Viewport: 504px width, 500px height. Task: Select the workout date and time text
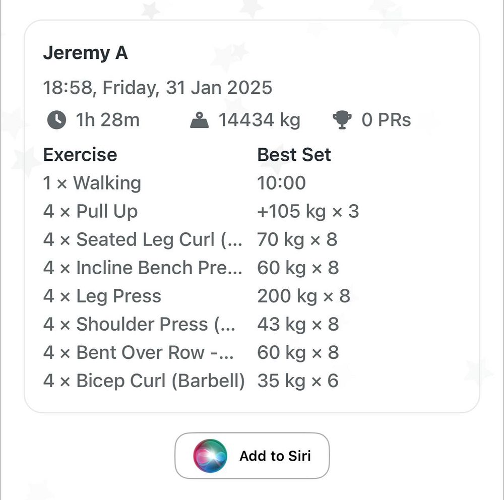(x=157, y=88)
